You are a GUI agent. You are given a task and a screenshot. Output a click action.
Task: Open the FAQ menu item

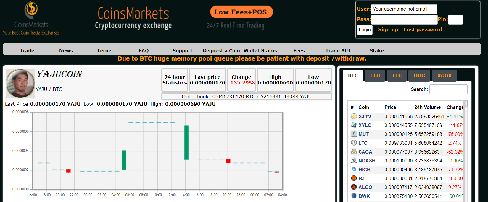pyautogui.click(x=144, y=50)
